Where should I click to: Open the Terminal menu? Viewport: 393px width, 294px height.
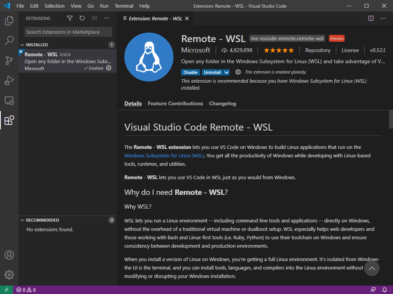(x=124, y=6)
